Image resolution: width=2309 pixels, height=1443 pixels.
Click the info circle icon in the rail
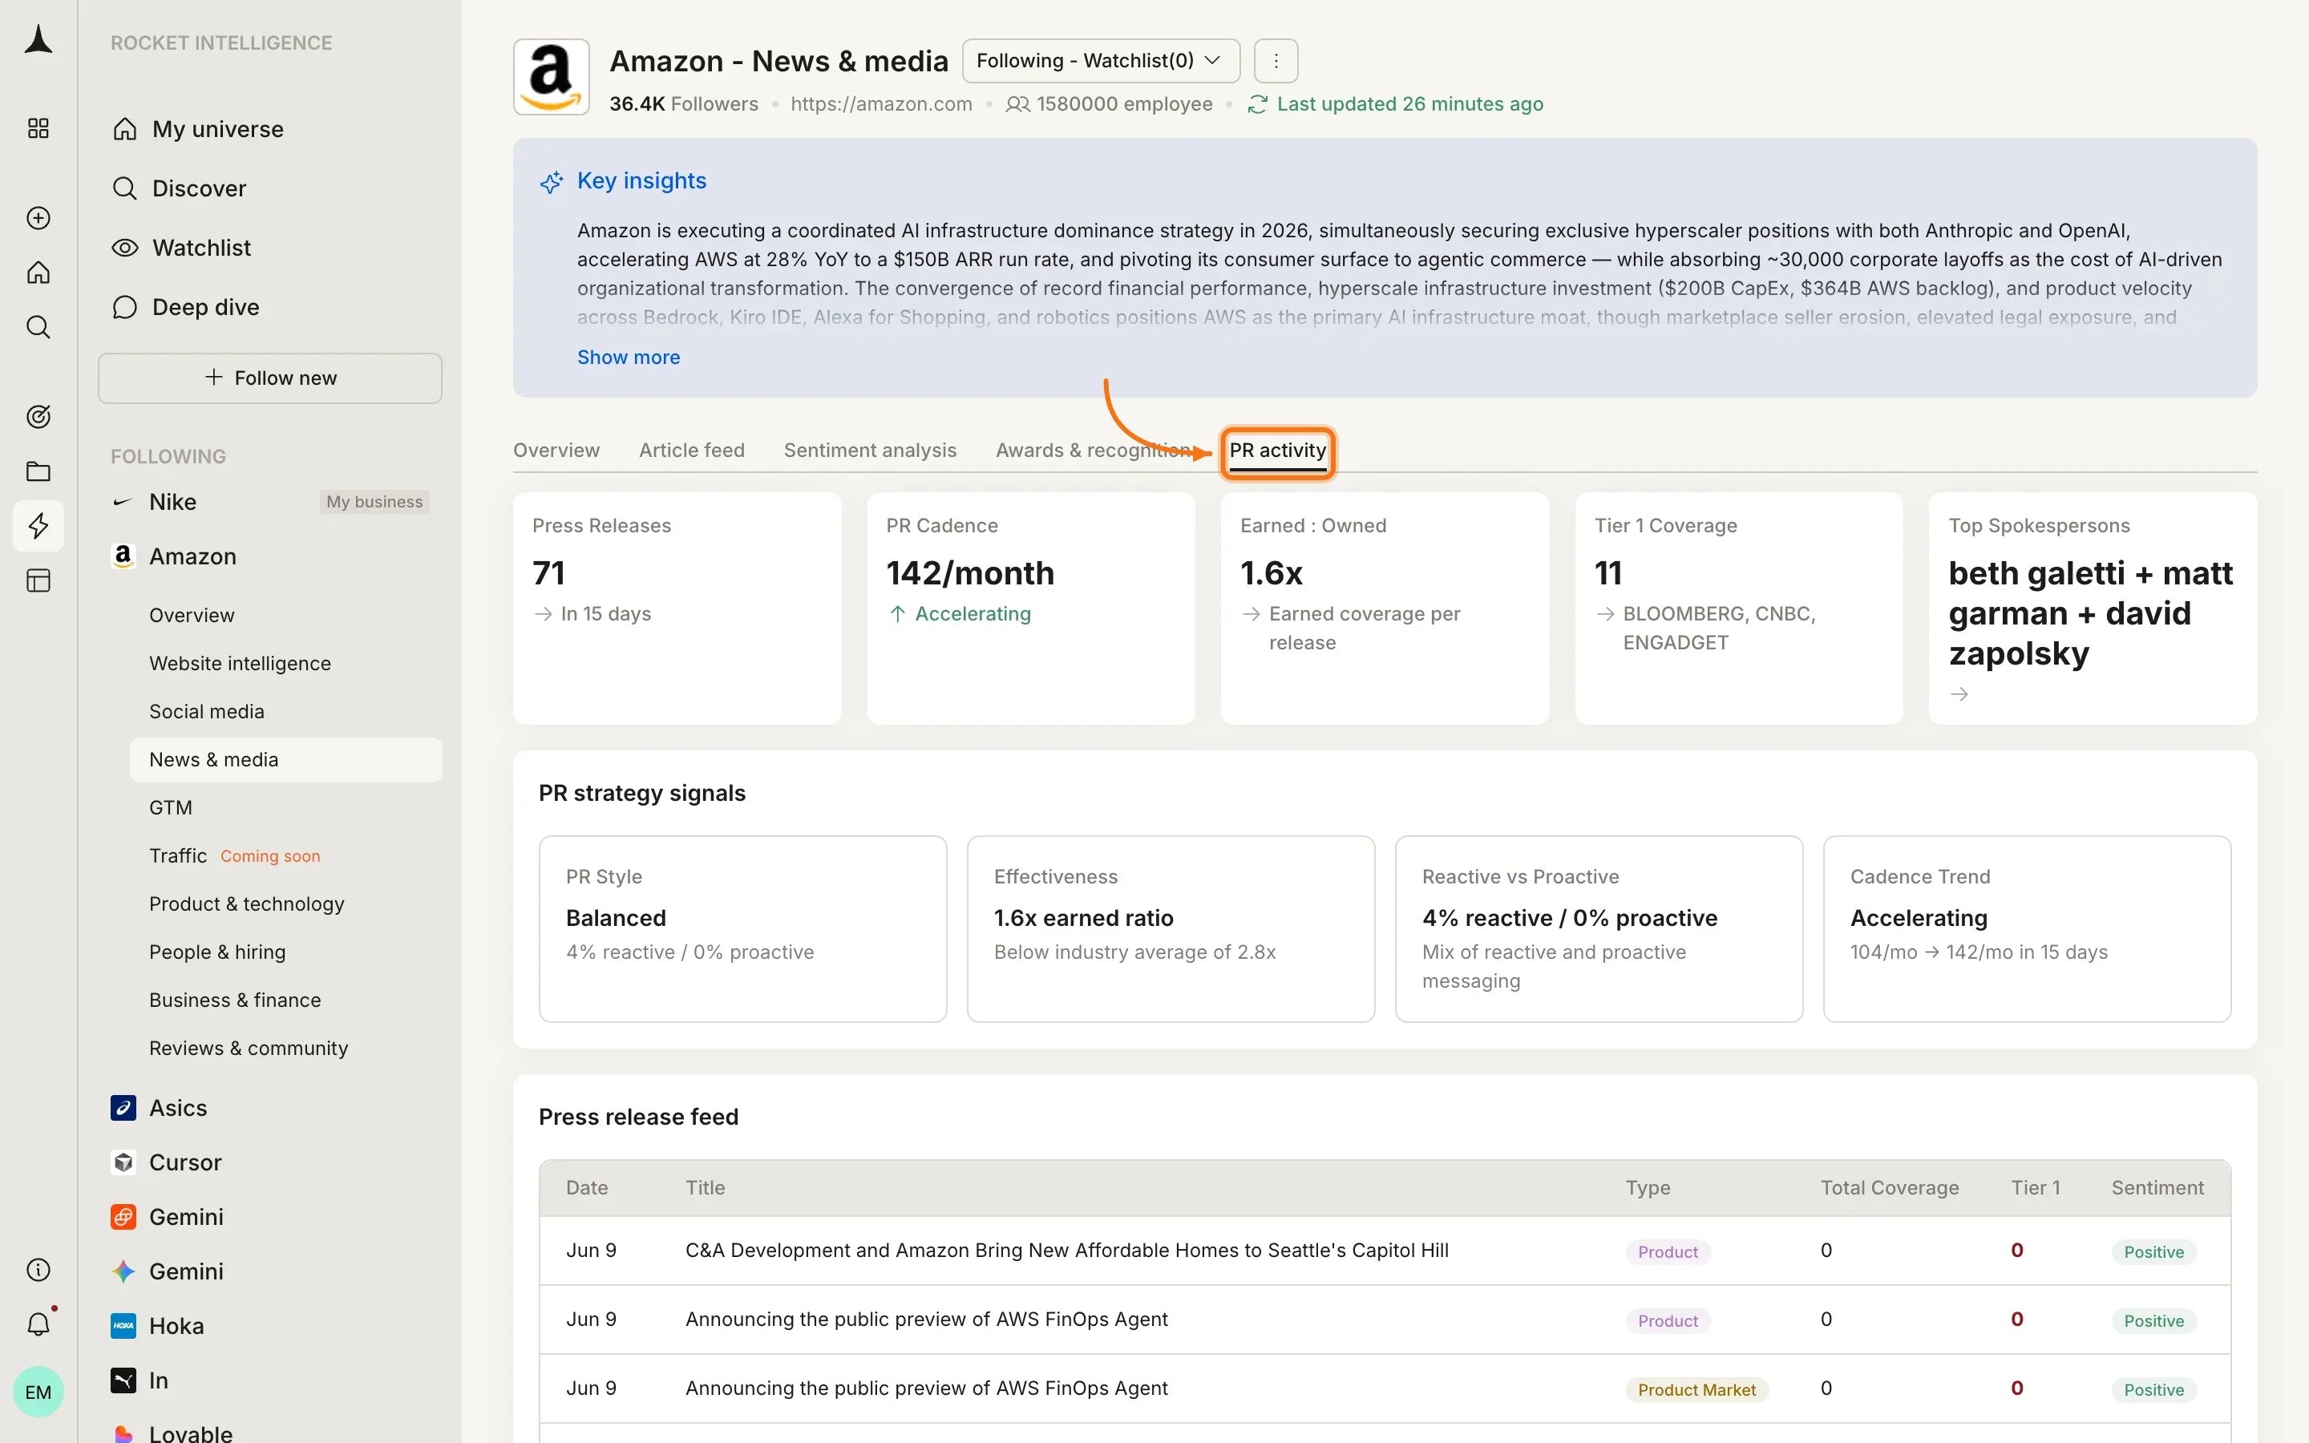(38, 1269)
